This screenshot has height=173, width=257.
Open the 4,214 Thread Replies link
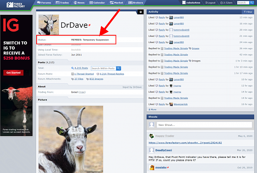pos(112,74)
